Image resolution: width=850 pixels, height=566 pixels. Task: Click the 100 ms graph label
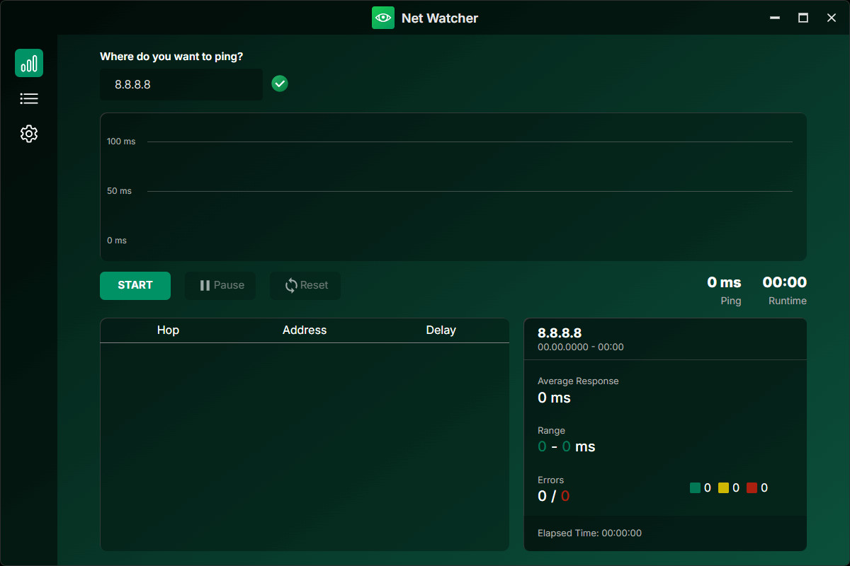click(121, 141)
